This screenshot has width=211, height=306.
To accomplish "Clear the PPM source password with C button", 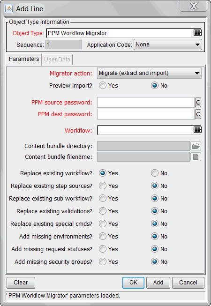I will [198, 103].
